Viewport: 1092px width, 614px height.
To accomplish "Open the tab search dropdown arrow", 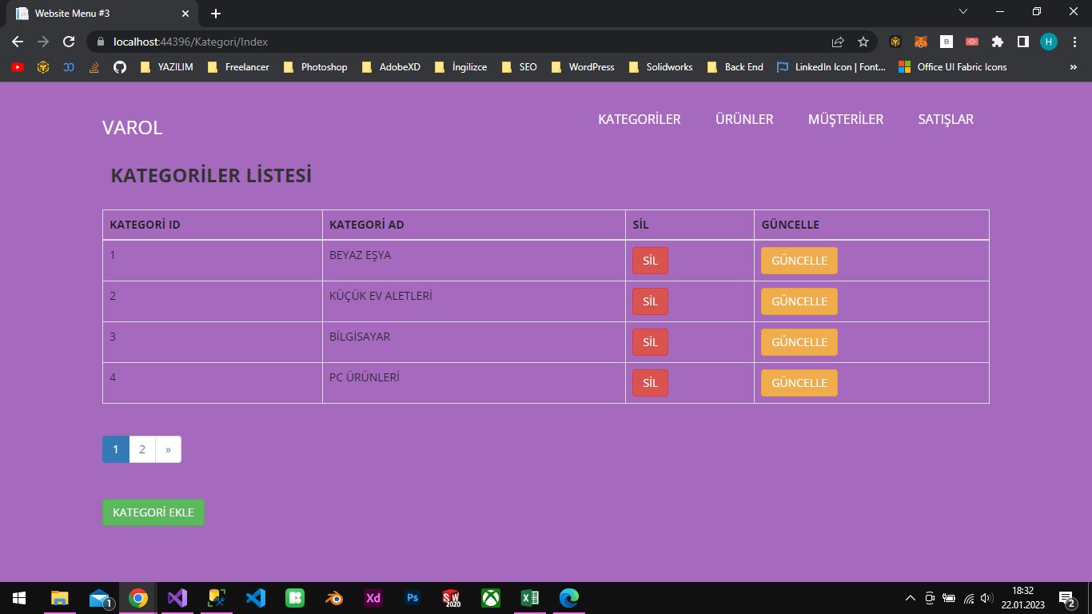I will [x=962, y=12].
